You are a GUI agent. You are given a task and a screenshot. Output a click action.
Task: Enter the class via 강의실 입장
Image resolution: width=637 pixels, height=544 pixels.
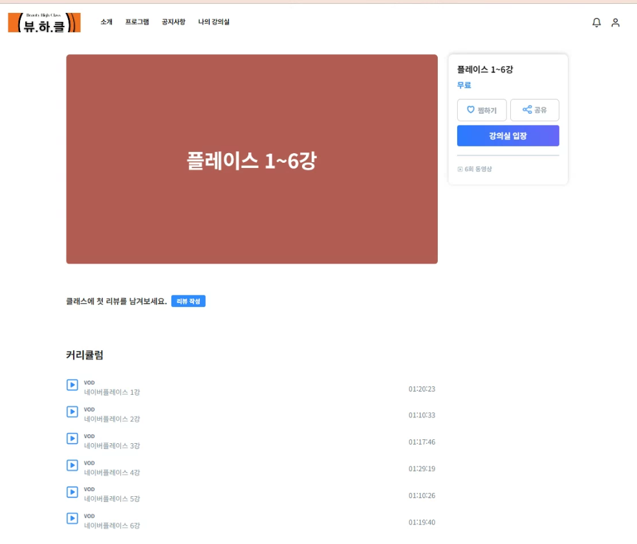(508, 136)
